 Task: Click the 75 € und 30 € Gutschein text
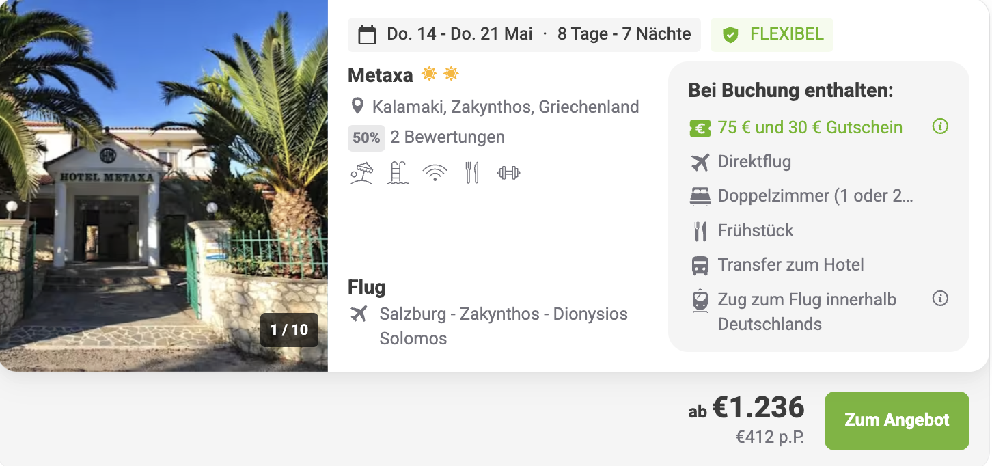tap(810, 128)
